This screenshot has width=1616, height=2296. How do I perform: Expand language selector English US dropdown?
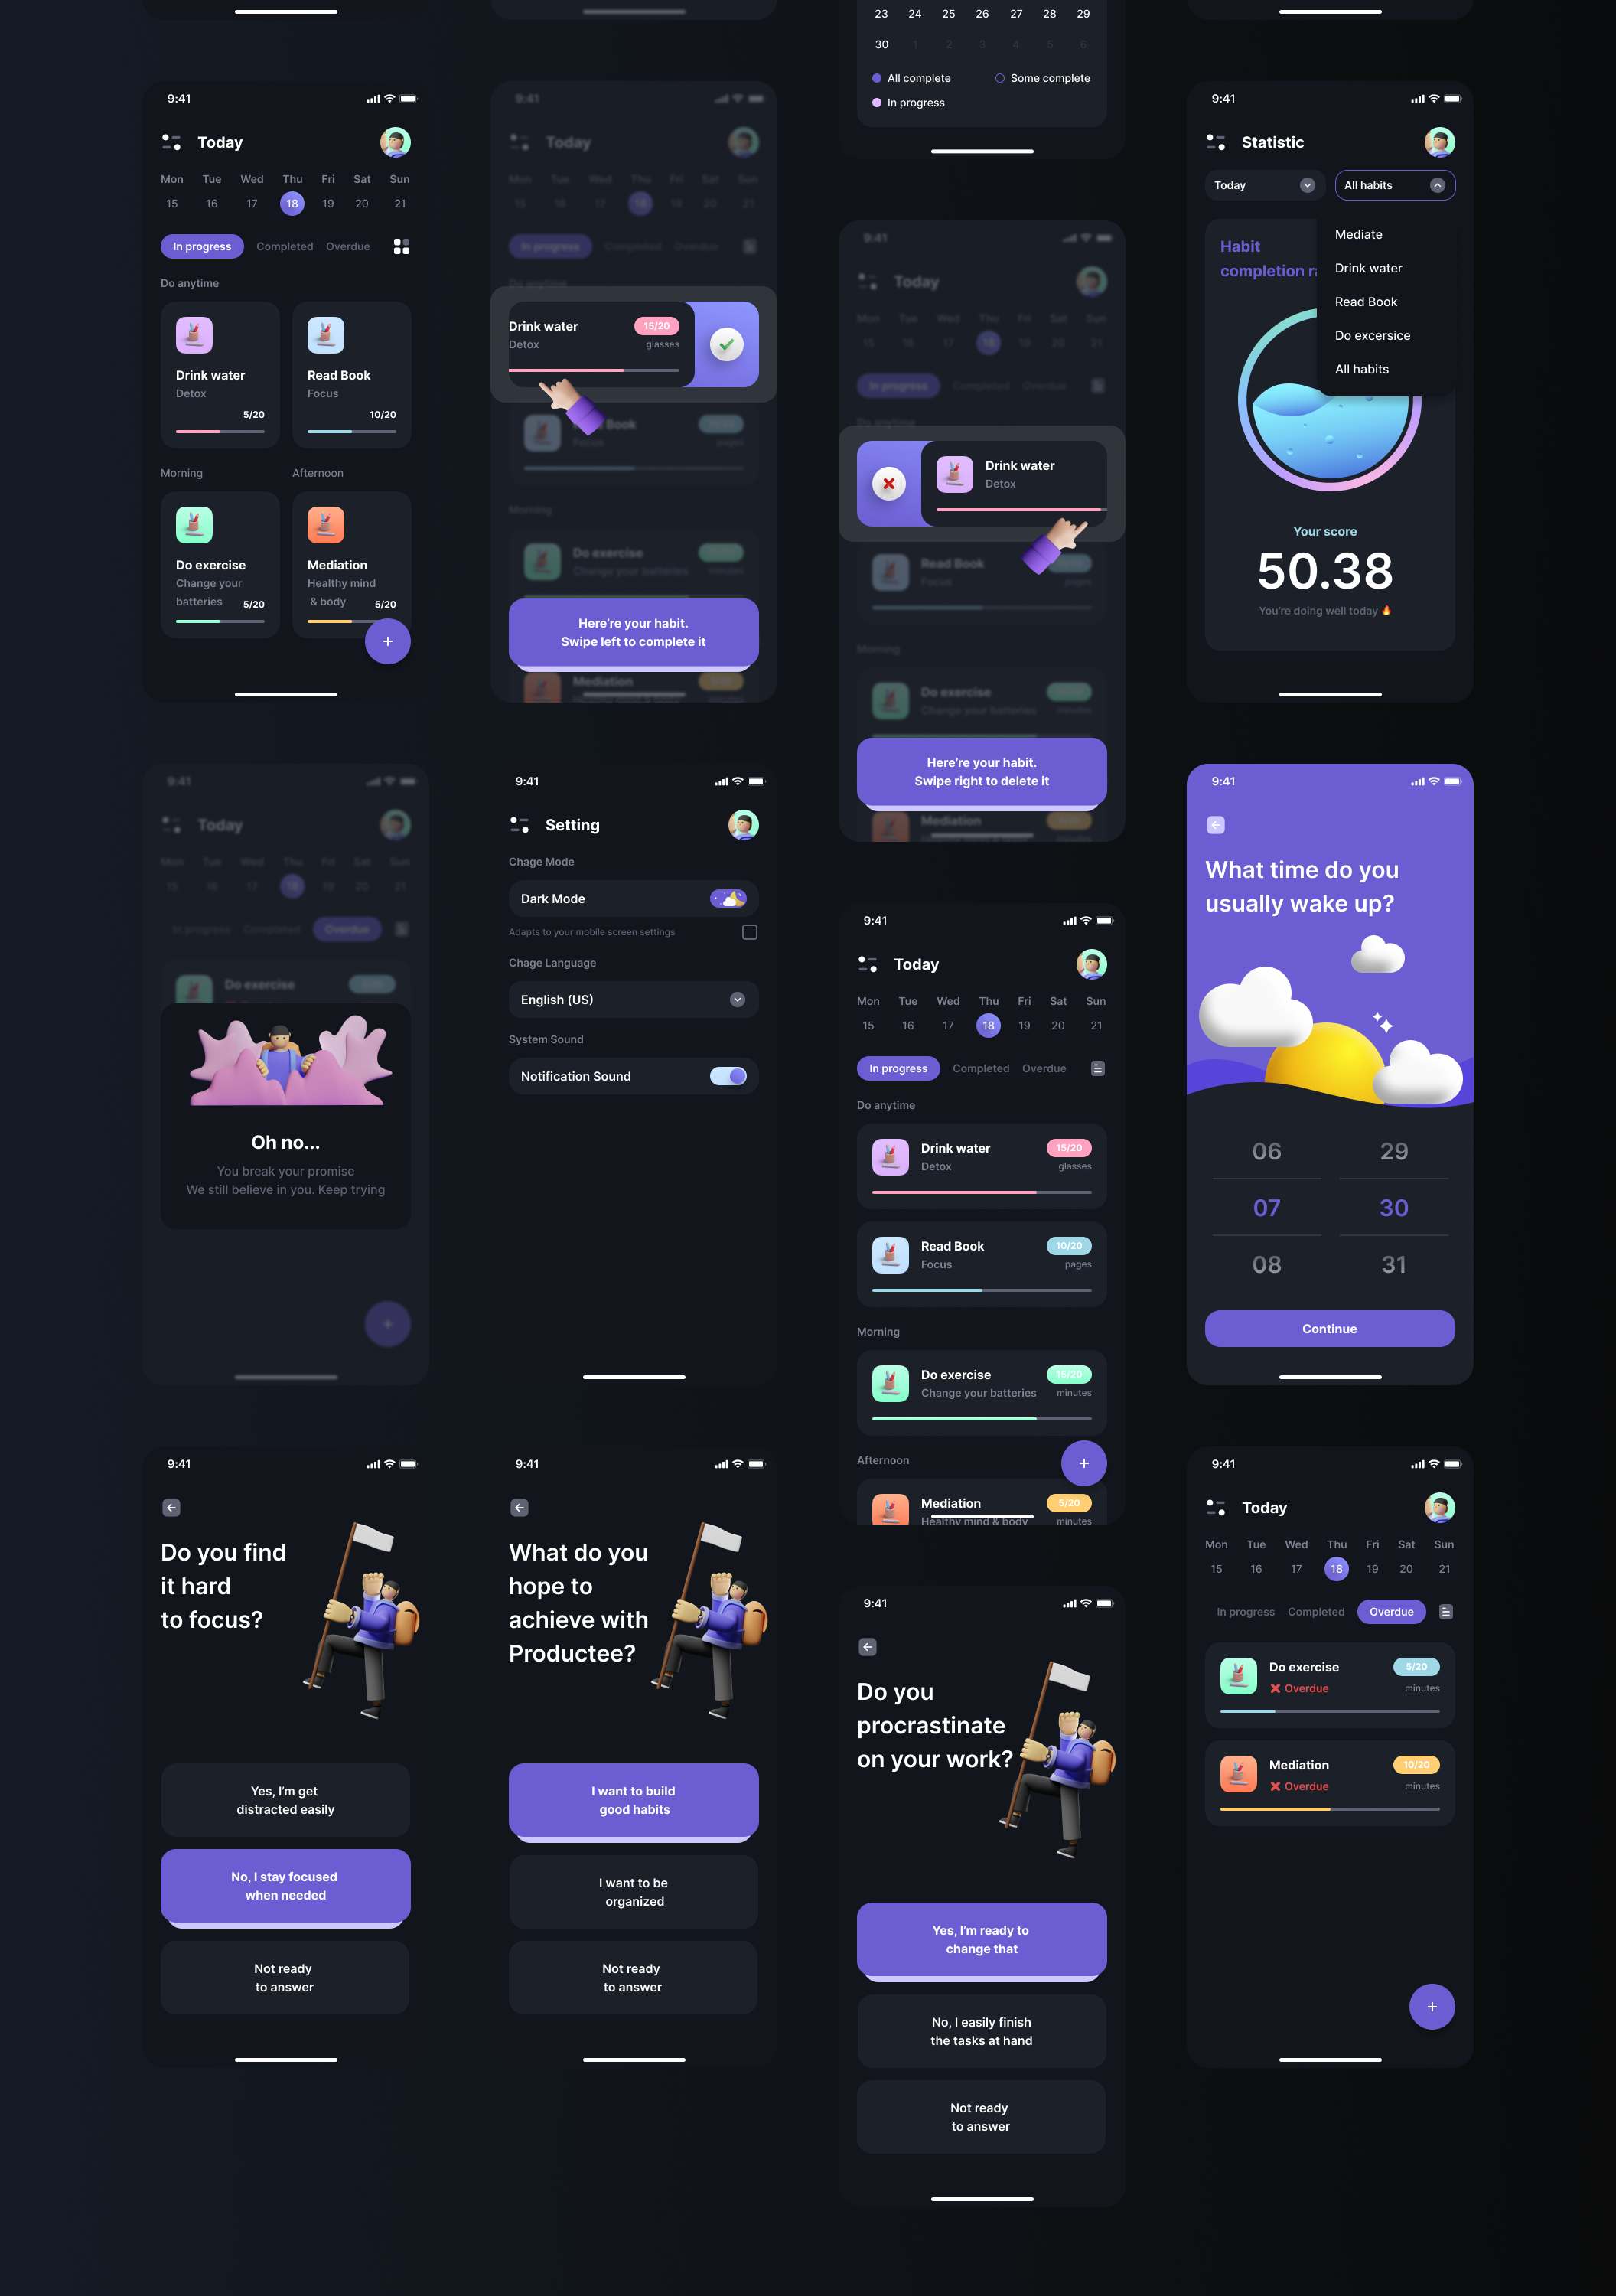tap(735, 999)
